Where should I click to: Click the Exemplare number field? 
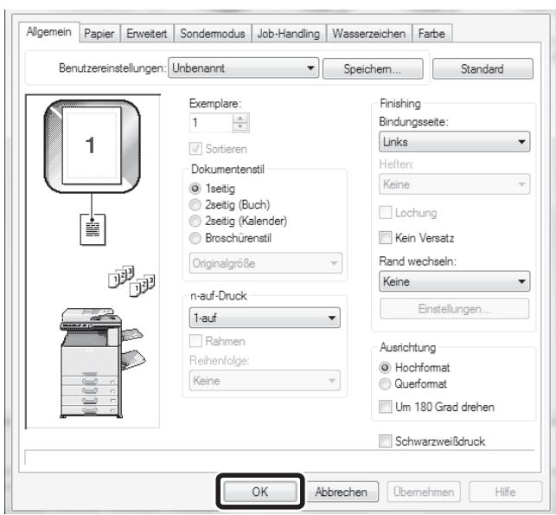point(211,123)
